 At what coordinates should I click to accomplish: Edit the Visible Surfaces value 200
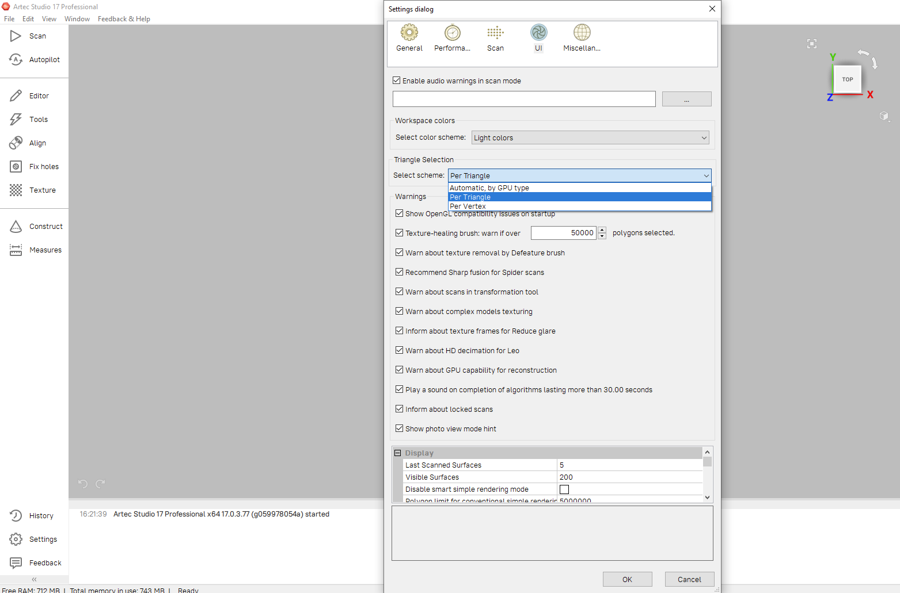point(629,477)
